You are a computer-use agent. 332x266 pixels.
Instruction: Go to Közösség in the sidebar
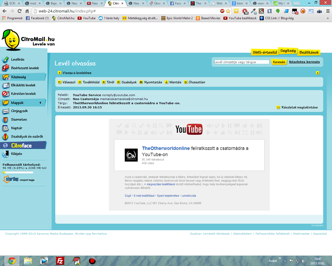(x=18, y=77)
